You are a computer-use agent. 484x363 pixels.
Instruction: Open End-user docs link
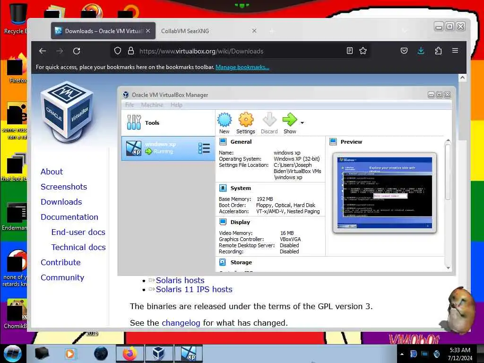[x=78, y=232]
